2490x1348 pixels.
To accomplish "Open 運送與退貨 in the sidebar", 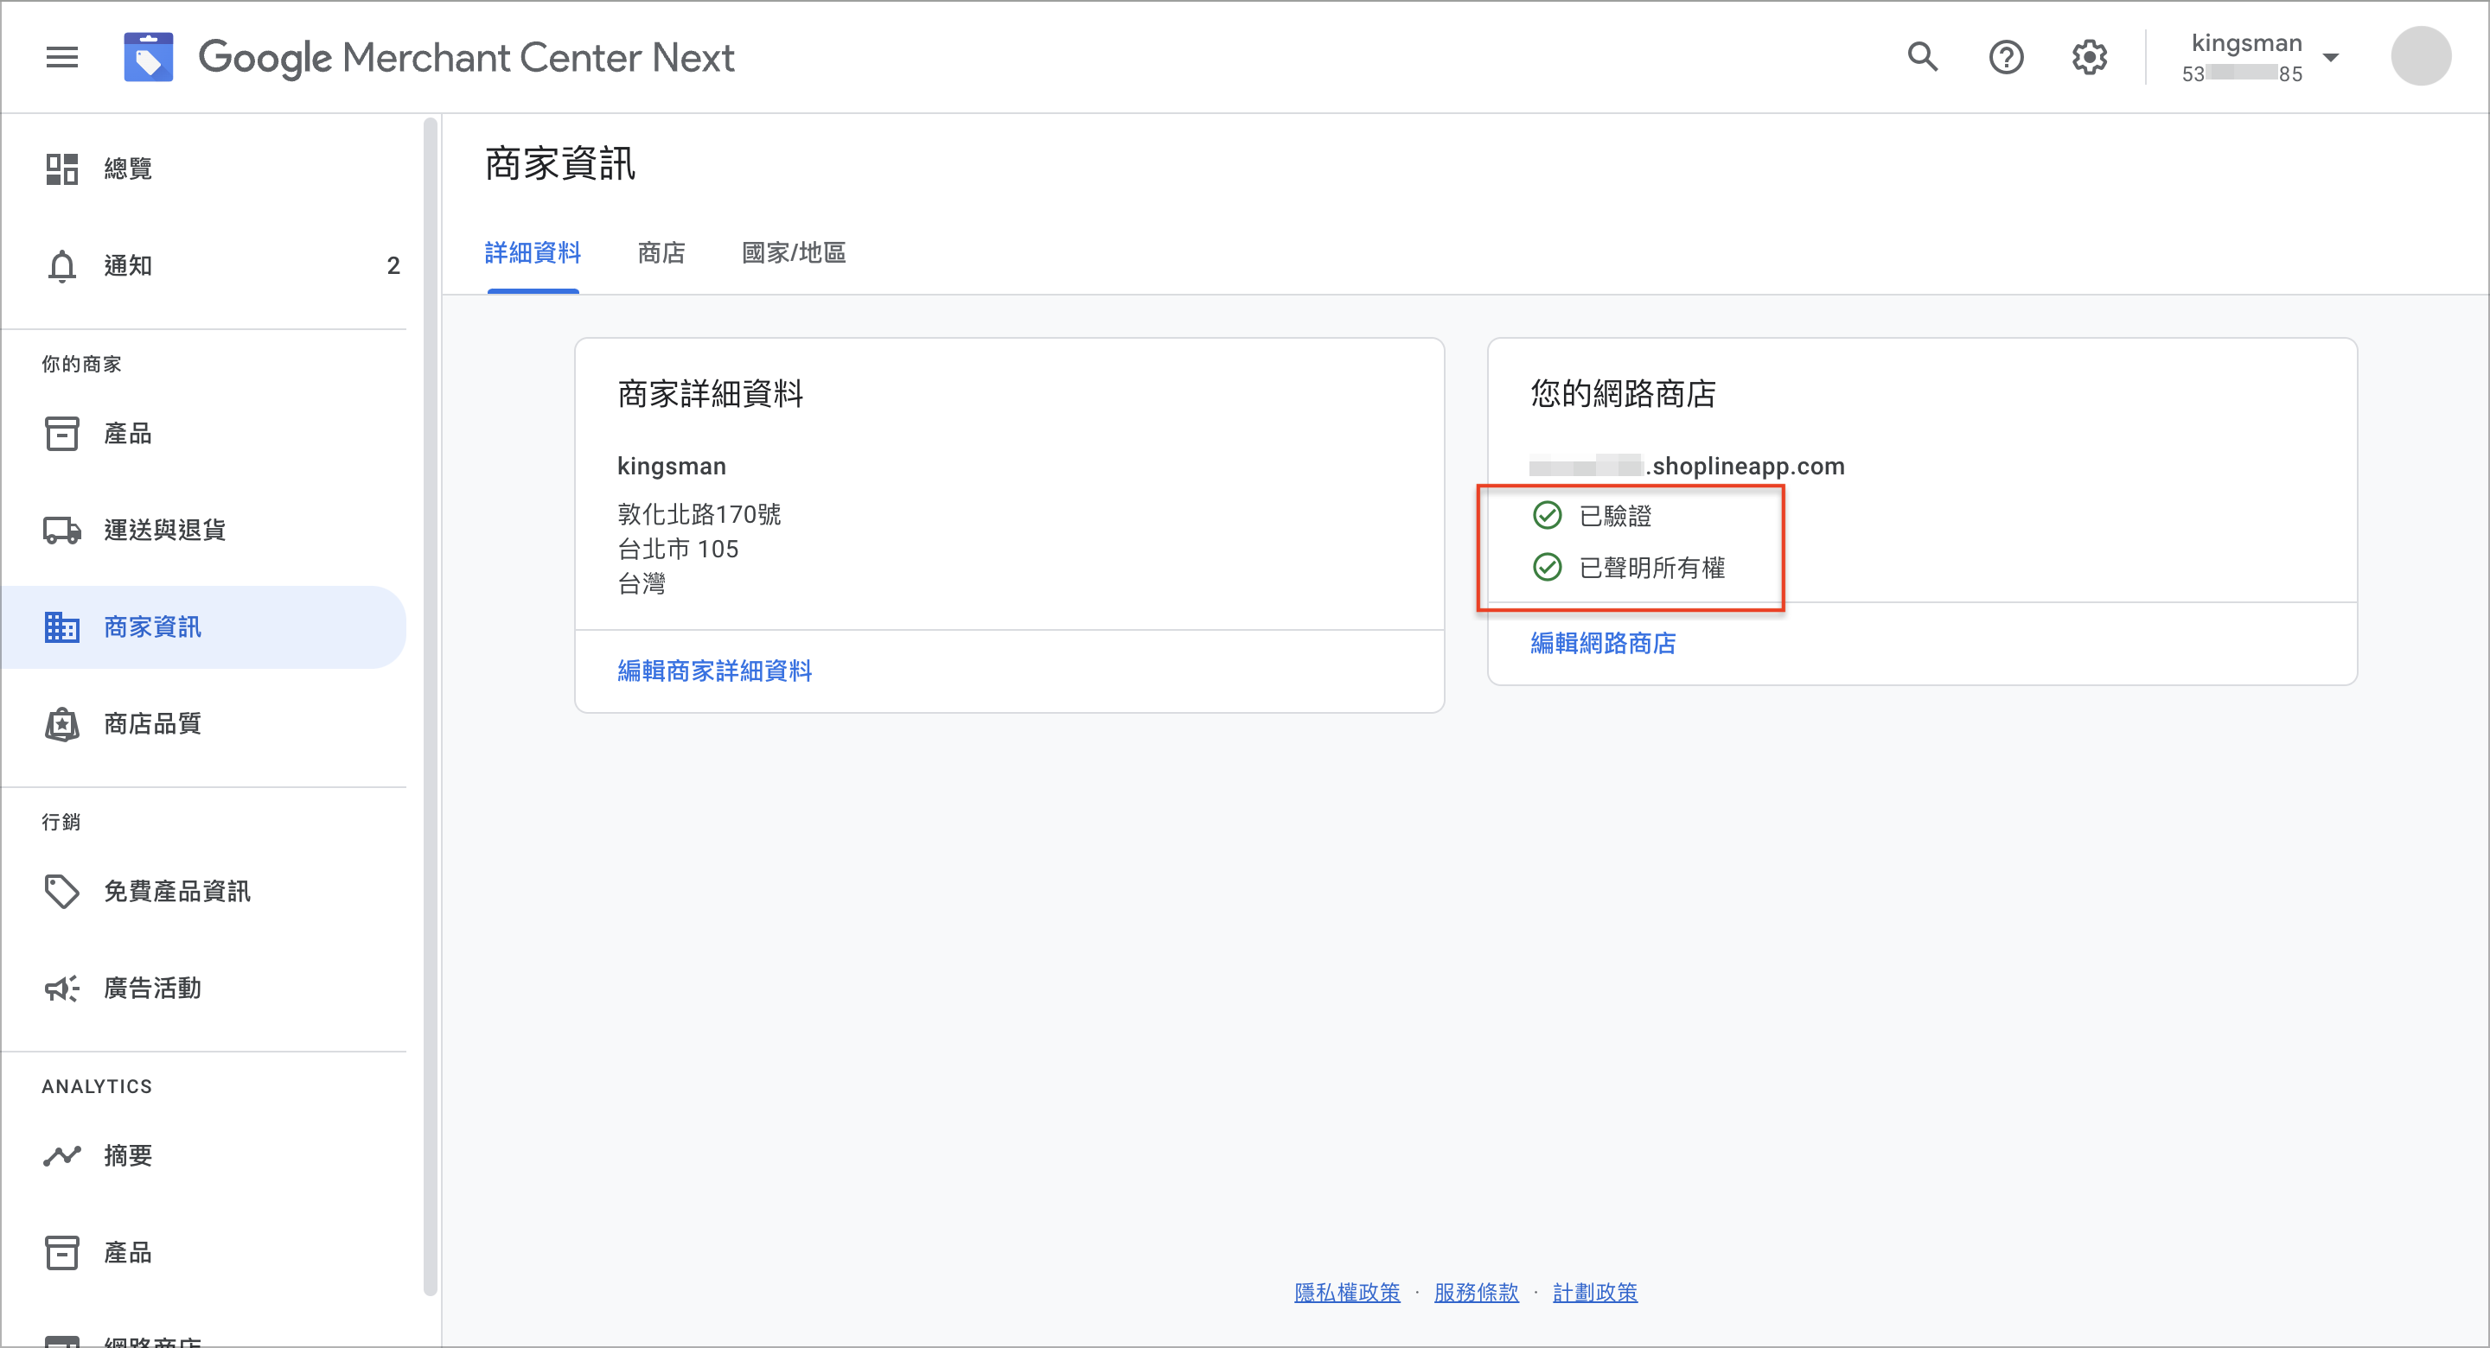I will [x=204, y=531].
